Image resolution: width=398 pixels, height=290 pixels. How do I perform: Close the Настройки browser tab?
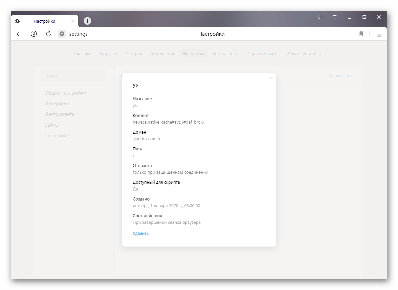(x=73, y=21)
